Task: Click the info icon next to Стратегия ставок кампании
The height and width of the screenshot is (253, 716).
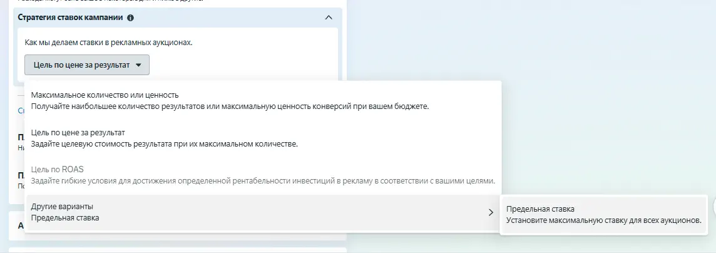Action: (x=131, y=18)
